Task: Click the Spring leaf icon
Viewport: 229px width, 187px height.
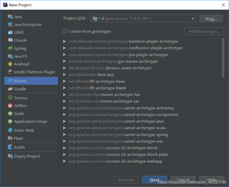Action: (x=10, y=48)
